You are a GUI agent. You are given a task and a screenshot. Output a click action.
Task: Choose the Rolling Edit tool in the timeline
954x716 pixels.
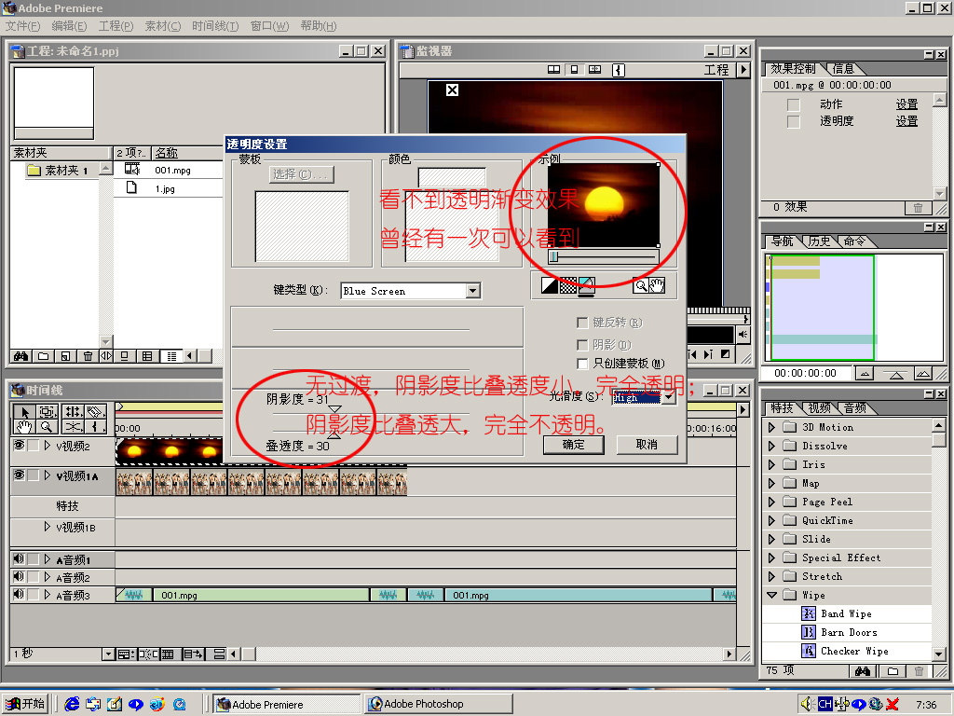(x=74, y=411)
